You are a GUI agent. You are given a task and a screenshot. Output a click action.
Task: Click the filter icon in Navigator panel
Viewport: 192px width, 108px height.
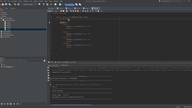tap(44, 61)
